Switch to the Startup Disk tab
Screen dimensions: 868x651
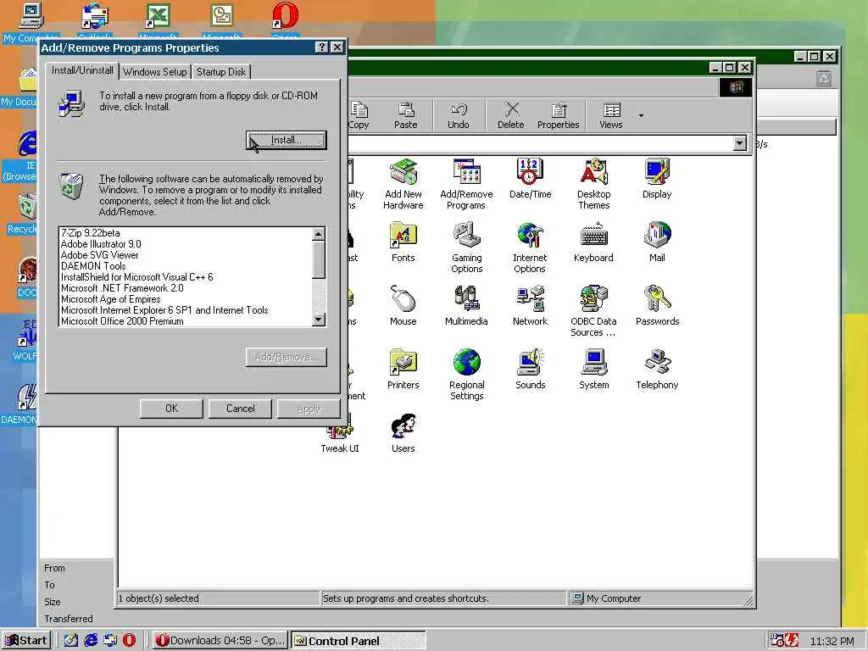pos(221,71)
